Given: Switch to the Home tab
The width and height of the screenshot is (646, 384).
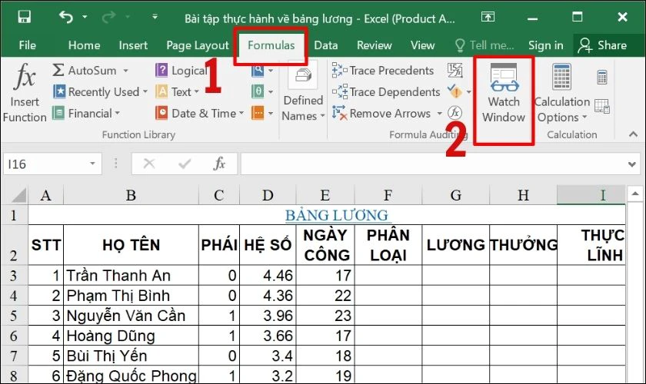Looking at the screenshot, I should pyautogui.click(x=84, y=45).
